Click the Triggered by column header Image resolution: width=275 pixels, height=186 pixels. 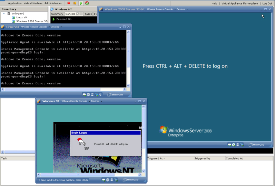click(209, 158)
